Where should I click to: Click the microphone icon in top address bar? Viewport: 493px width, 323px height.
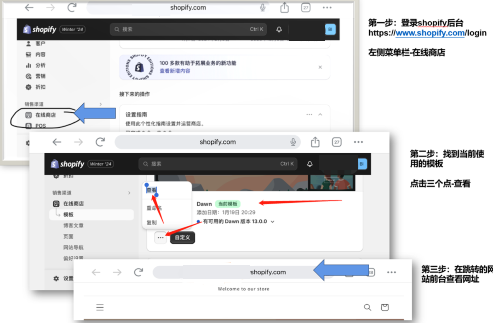(262, 8)
